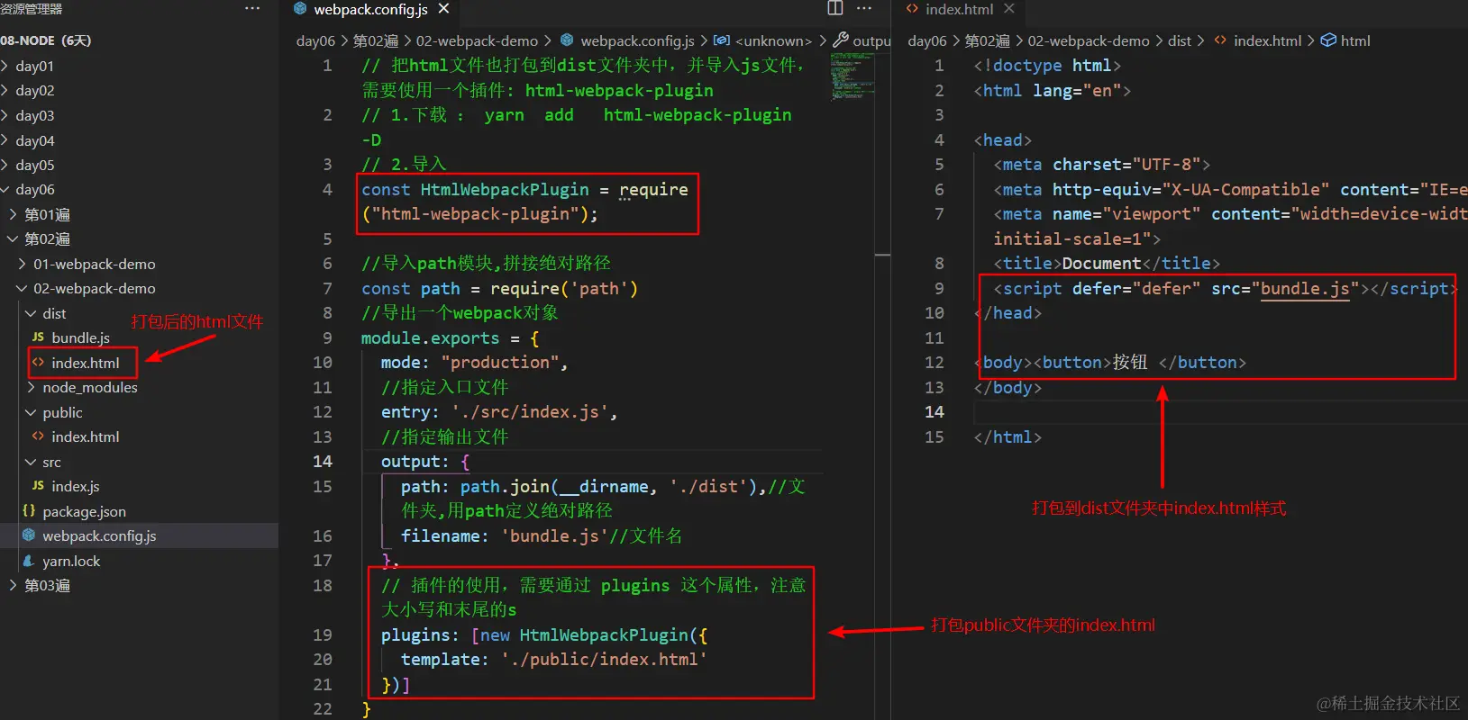Click the <title>Document</title> line
This screenshot has height=720, width=1468.
tap(1107, 264)
